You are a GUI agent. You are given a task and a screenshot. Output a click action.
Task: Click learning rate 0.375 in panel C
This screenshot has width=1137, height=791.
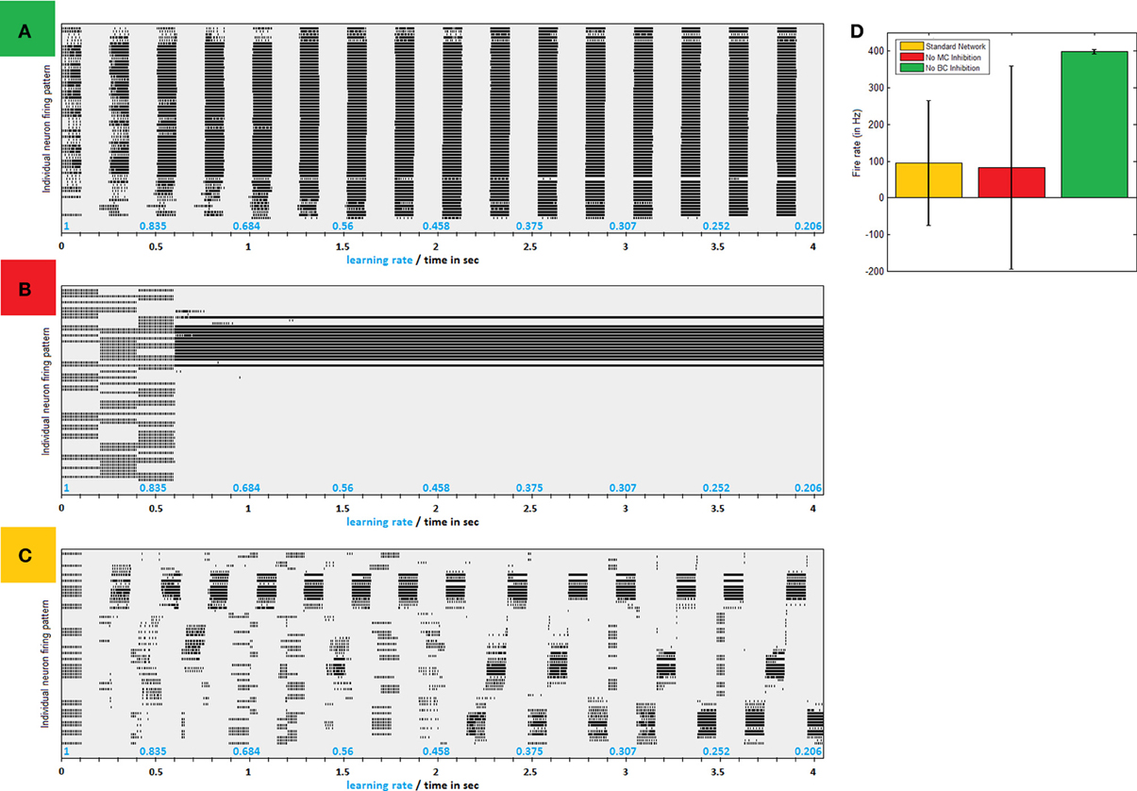tap(529, 751)
